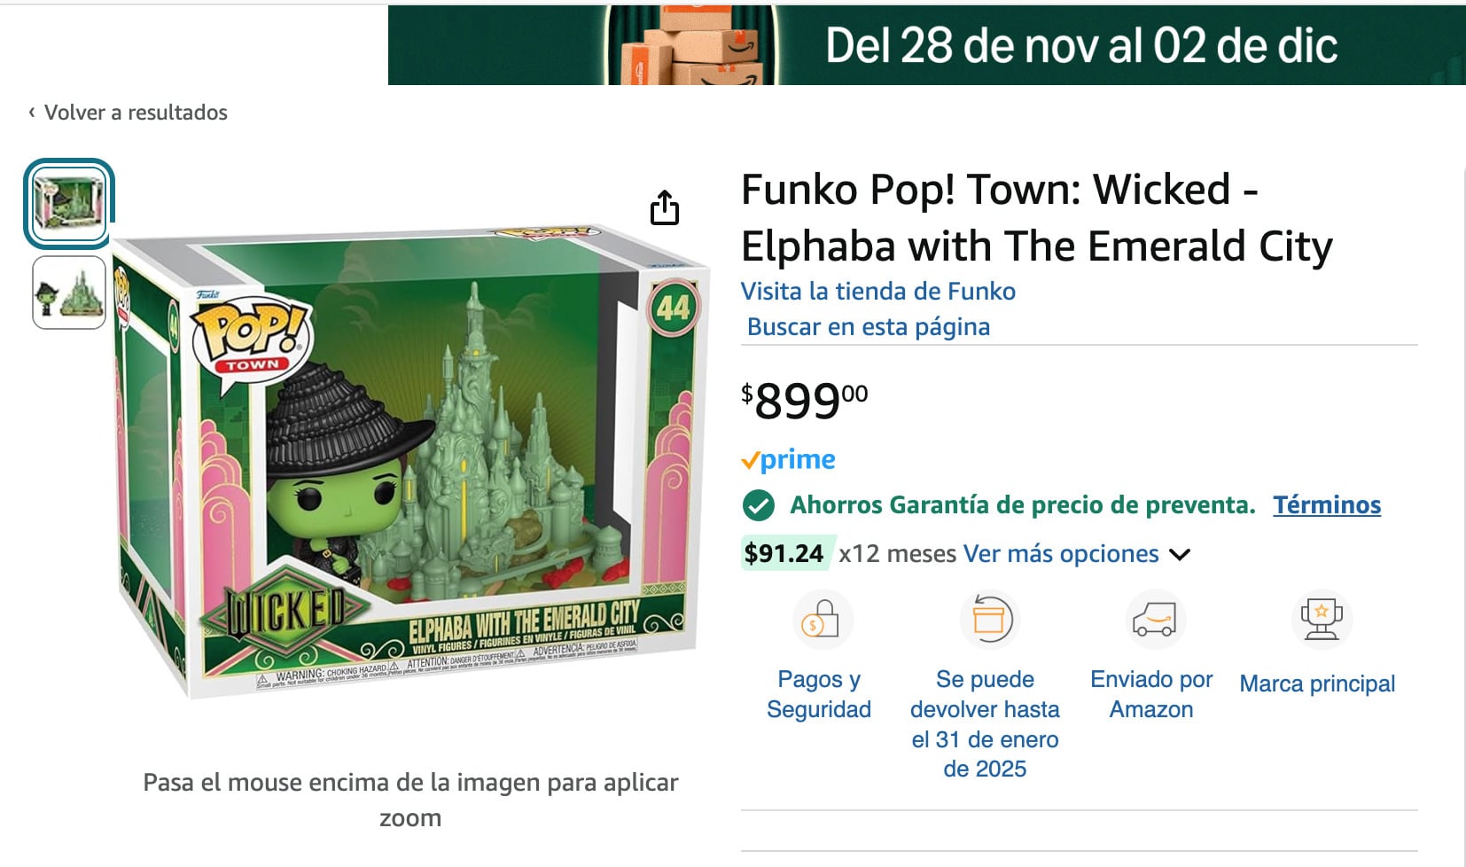Viewport: 1466px width, 867px height.
Task: Click the delivery truck icon
Action: [1155, 619]
